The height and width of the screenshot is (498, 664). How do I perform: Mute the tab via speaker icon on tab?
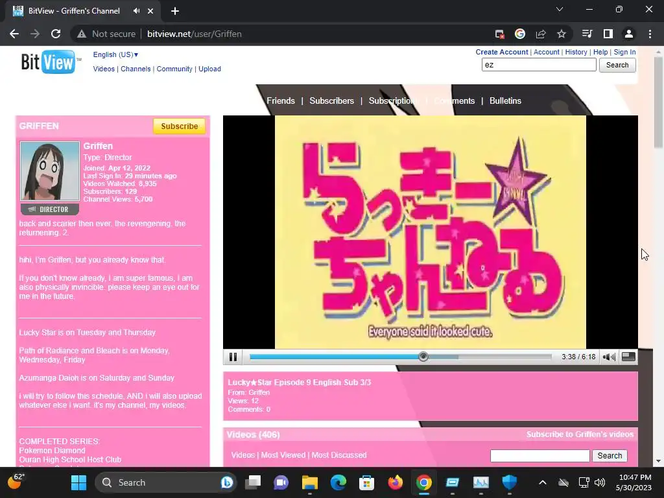(x=136, y=10)
